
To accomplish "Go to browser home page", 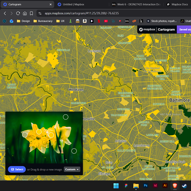I will (25, 13).
